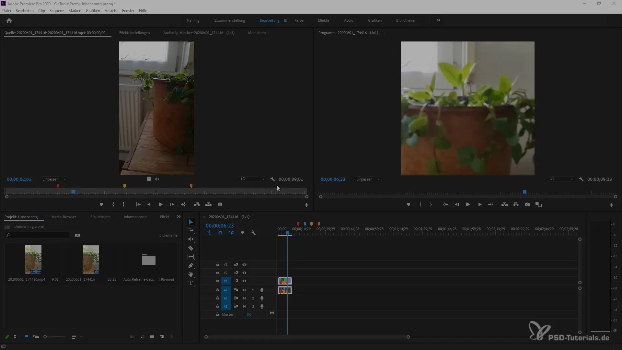Enable voice-over record on A3
The image size is (622, 350).
click(x=262, y=307)
